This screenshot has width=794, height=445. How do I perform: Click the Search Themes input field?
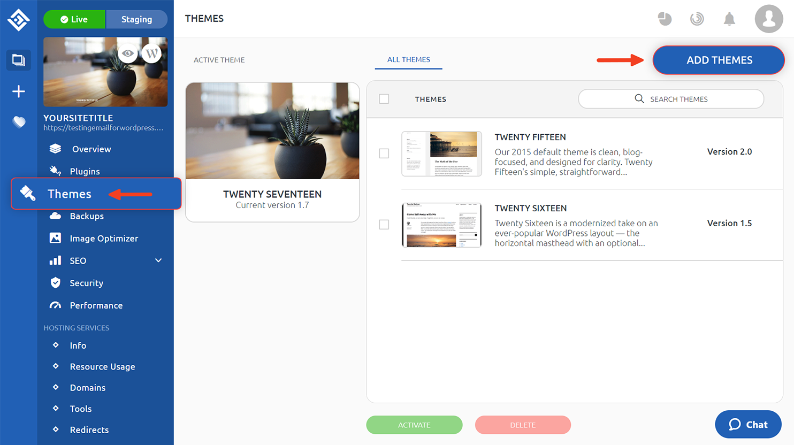tap(671, 99)
